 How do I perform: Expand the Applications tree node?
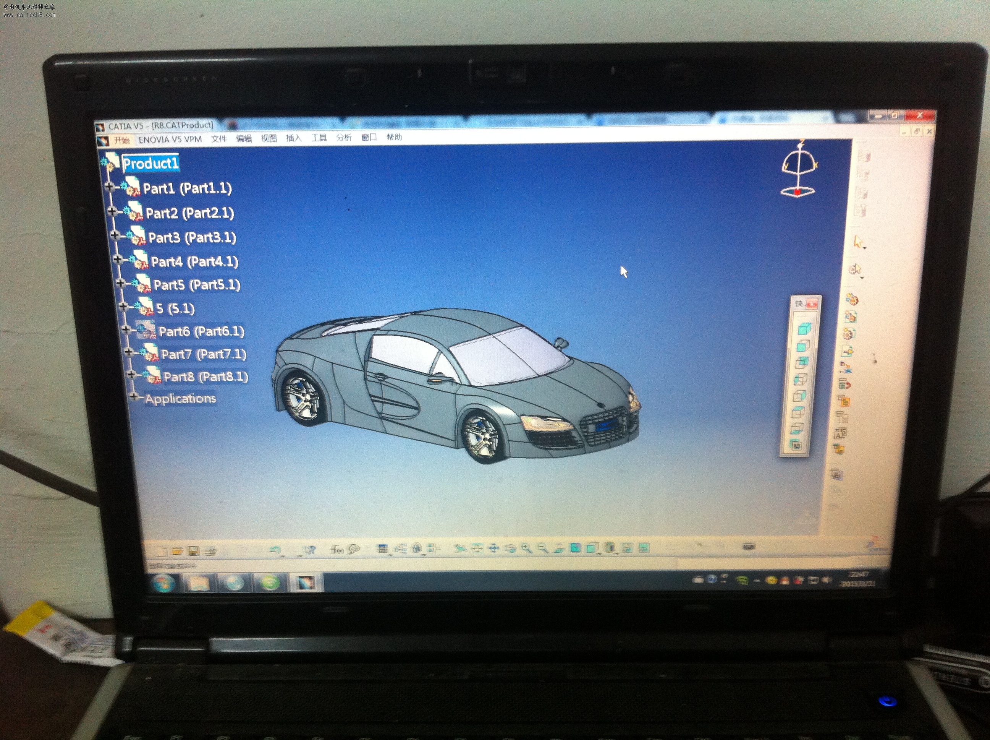click(x=134, y=396)
